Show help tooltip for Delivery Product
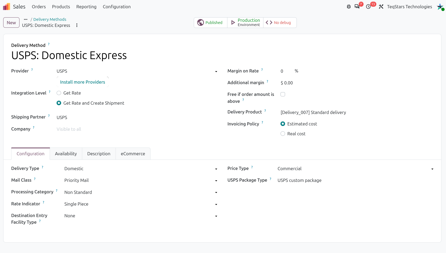The image size is (446, 253). point(265,111)
